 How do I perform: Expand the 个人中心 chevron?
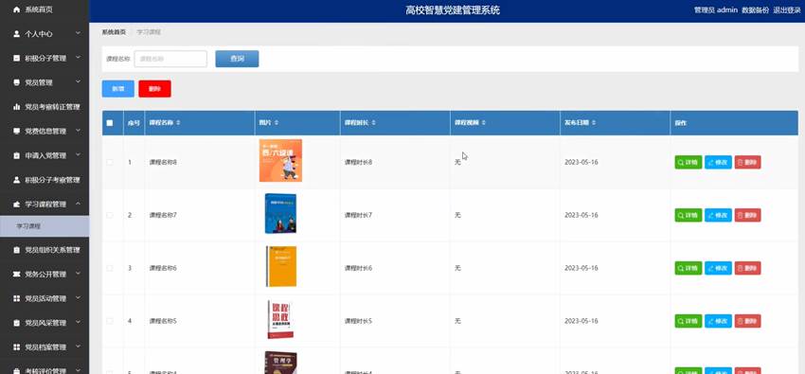click(x=78, y=33)
